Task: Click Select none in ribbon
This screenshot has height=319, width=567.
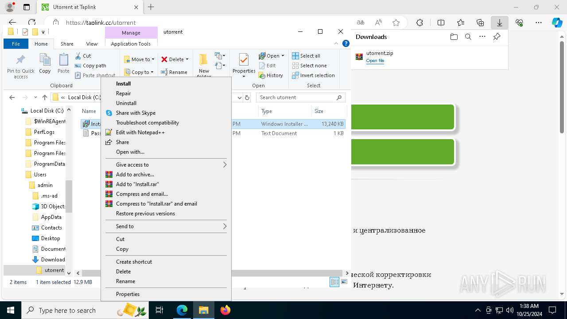Action: pyautogui.click(x=309, y=66)
